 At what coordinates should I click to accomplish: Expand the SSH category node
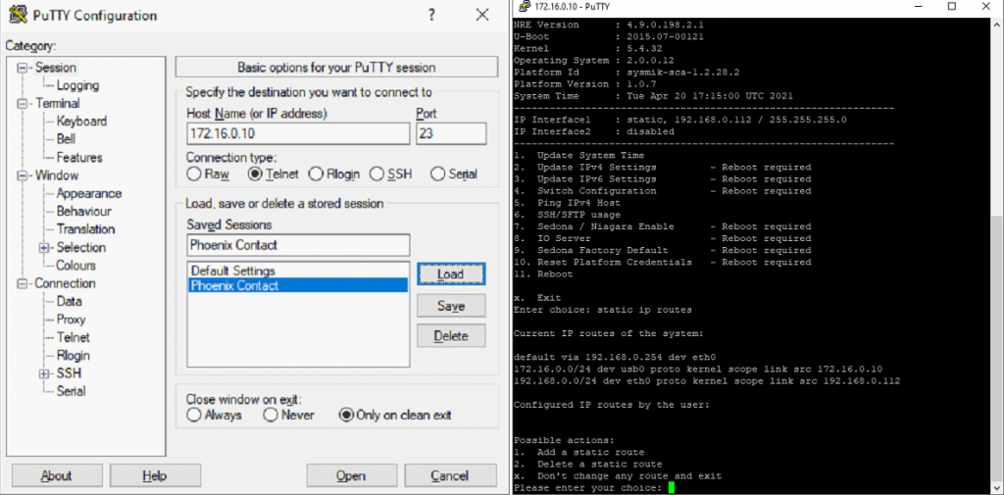point(44,373)
